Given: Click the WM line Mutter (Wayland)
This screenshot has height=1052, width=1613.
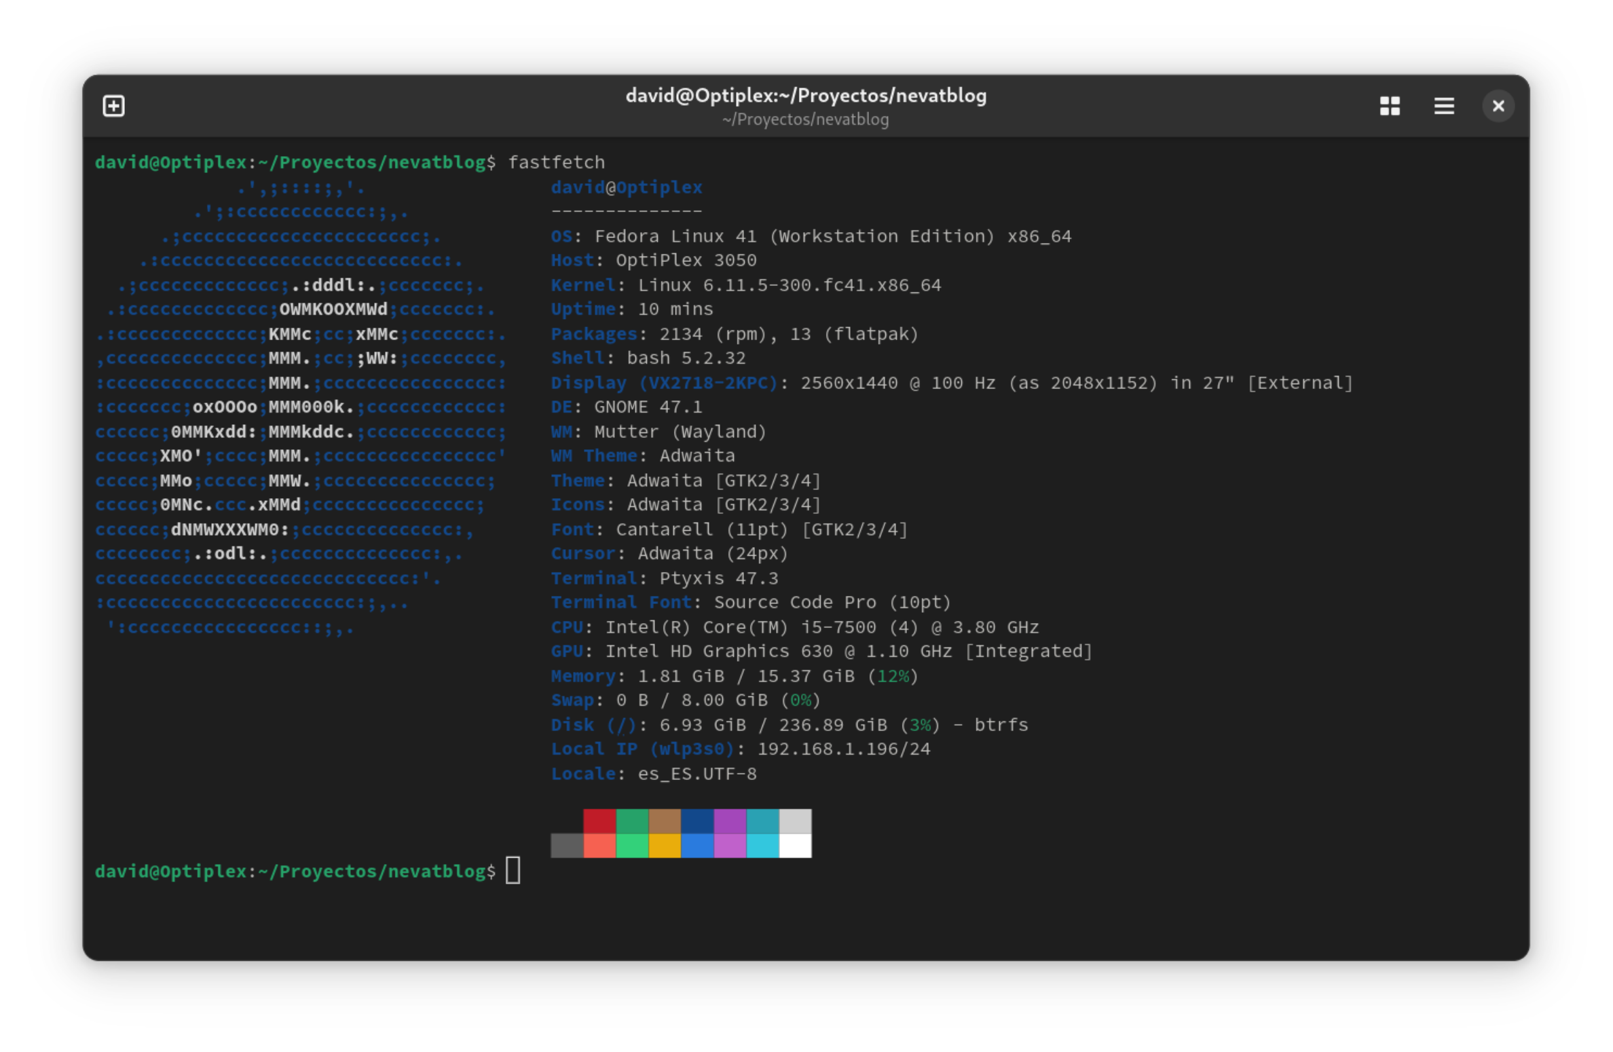Looking at the screenshot, I should click(659, 432).
